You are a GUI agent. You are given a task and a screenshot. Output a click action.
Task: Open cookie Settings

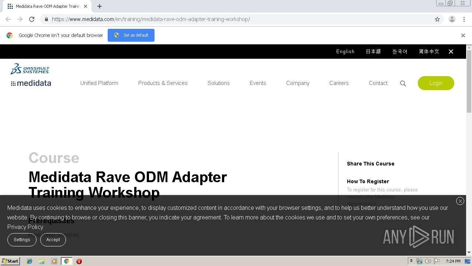coord(22,240)
